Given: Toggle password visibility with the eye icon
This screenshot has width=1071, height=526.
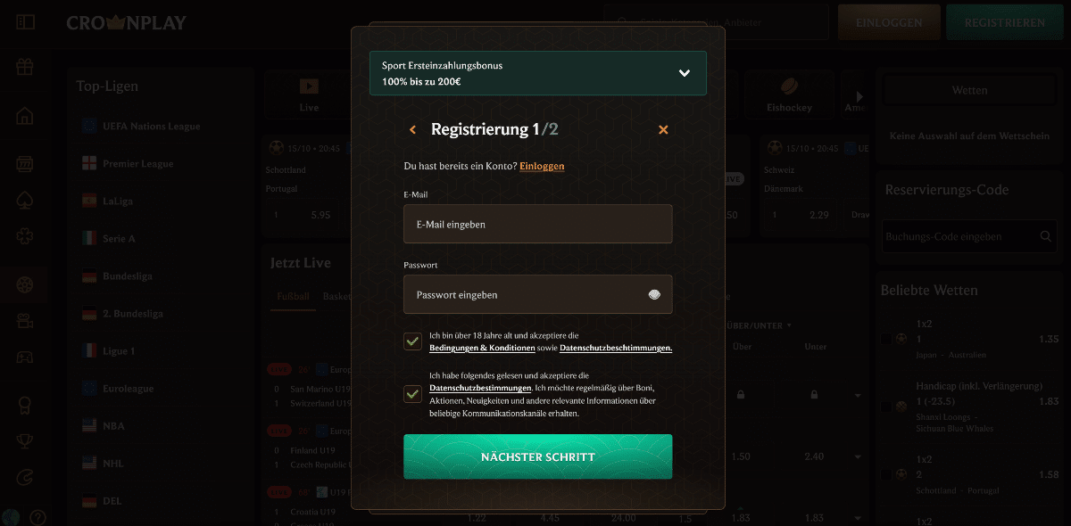Looking at the screenshot, I should (654, 293).
